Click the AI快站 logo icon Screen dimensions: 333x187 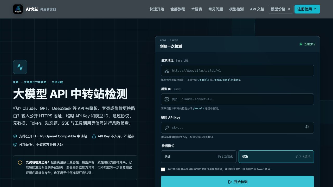tap(18, 9)
